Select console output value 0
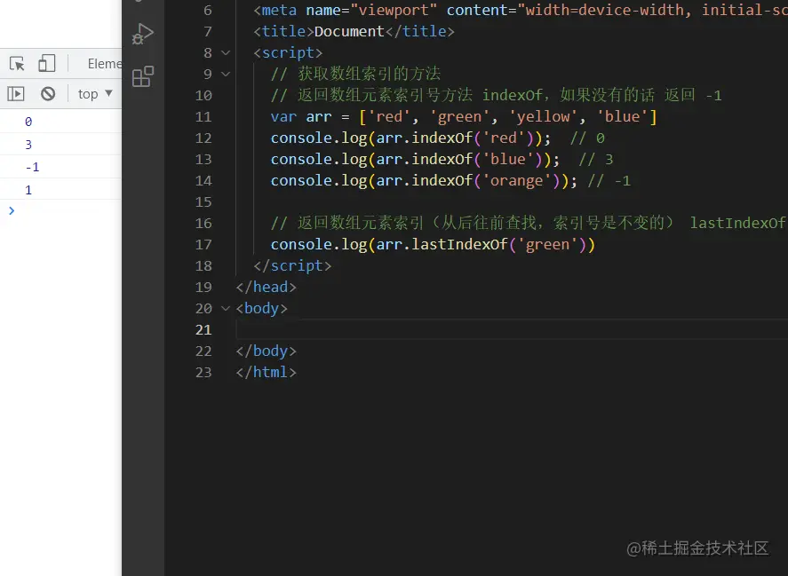 pyautogui.click(x=28, y=122)
